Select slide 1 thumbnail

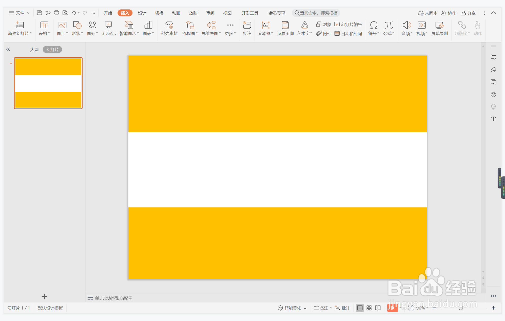(48, 83)
